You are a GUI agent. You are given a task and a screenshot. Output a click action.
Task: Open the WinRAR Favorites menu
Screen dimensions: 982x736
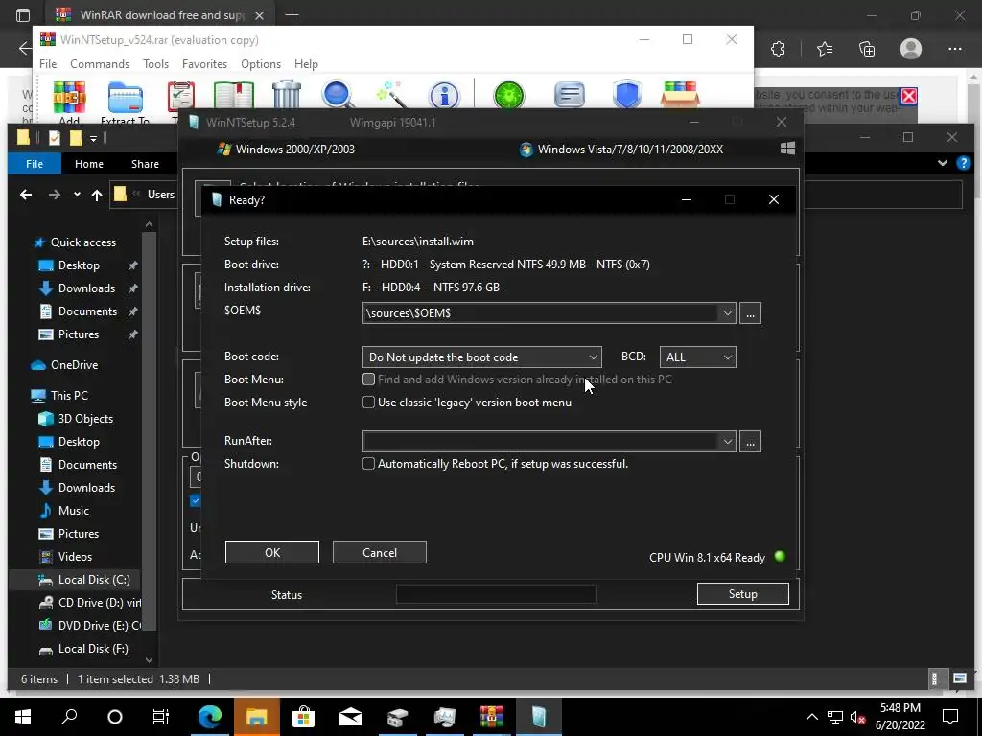204,64
